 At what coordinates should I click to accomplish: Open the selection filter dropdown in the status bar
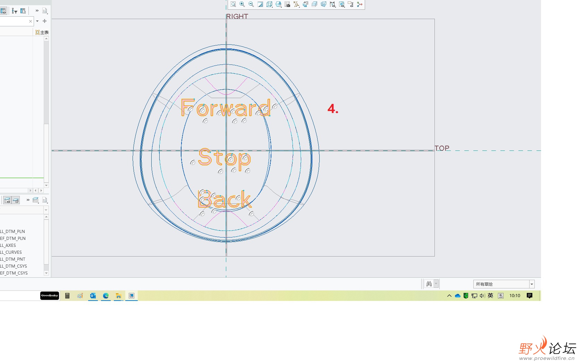(x=504, y=284)
